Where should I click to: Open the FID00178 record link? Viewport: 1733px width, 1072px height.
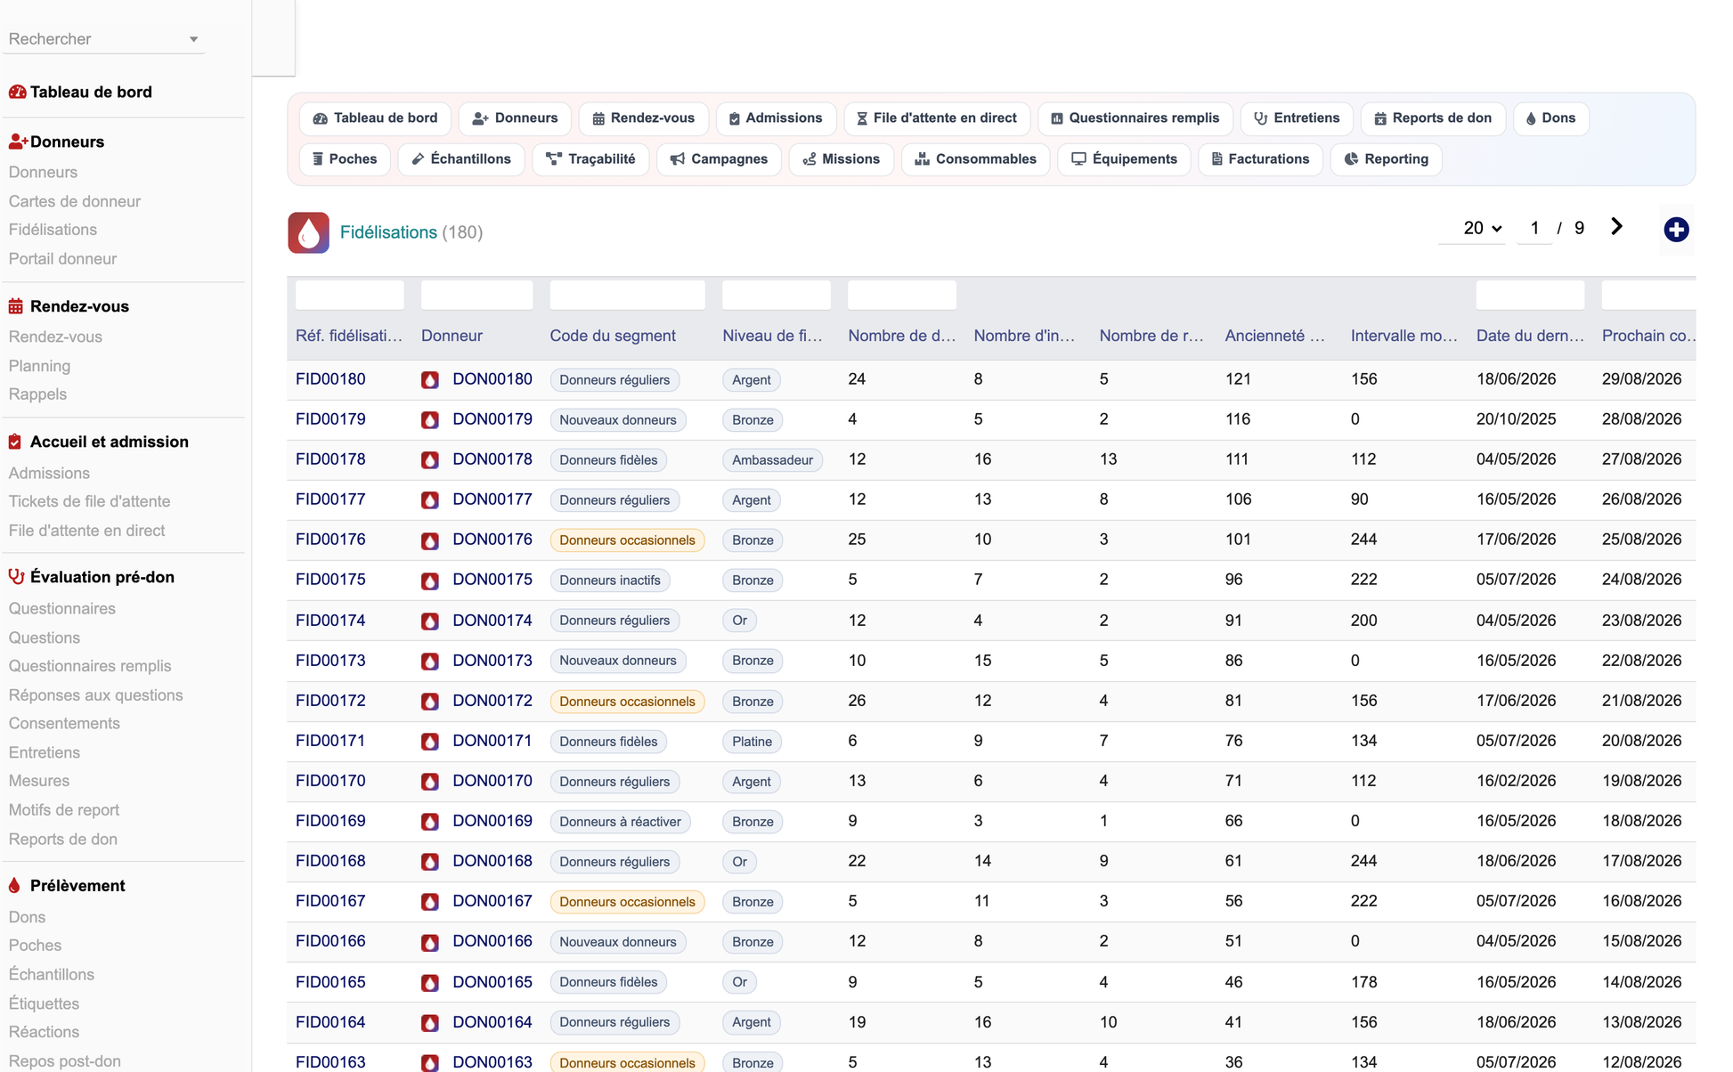click(x=330, y=459)
